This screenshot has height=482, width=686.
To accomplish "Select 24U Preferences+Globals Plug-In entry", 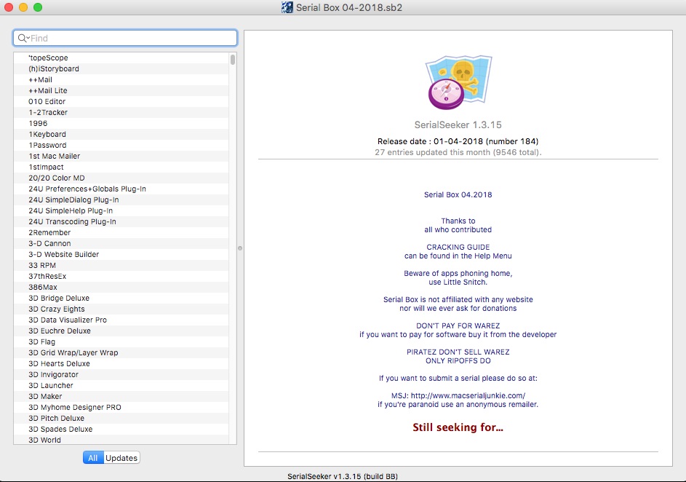I will (121, 189).
